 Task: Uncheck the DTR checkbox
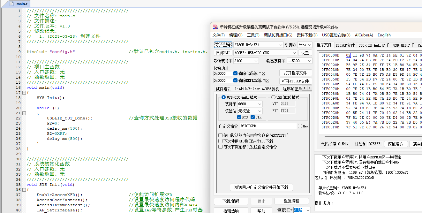pyautogui.click(x=253, y=117)
